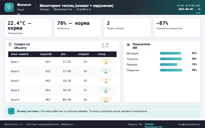205x128 pixels.
Task: Click the за 30 суток period label
Action: (x=105, y=45)
